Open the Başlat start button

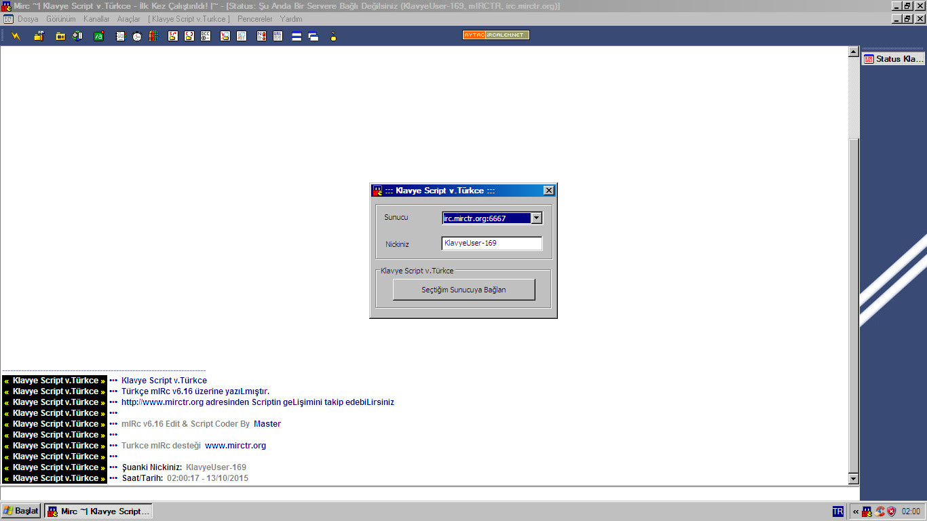pyautogui.click(x=21, y=511)
